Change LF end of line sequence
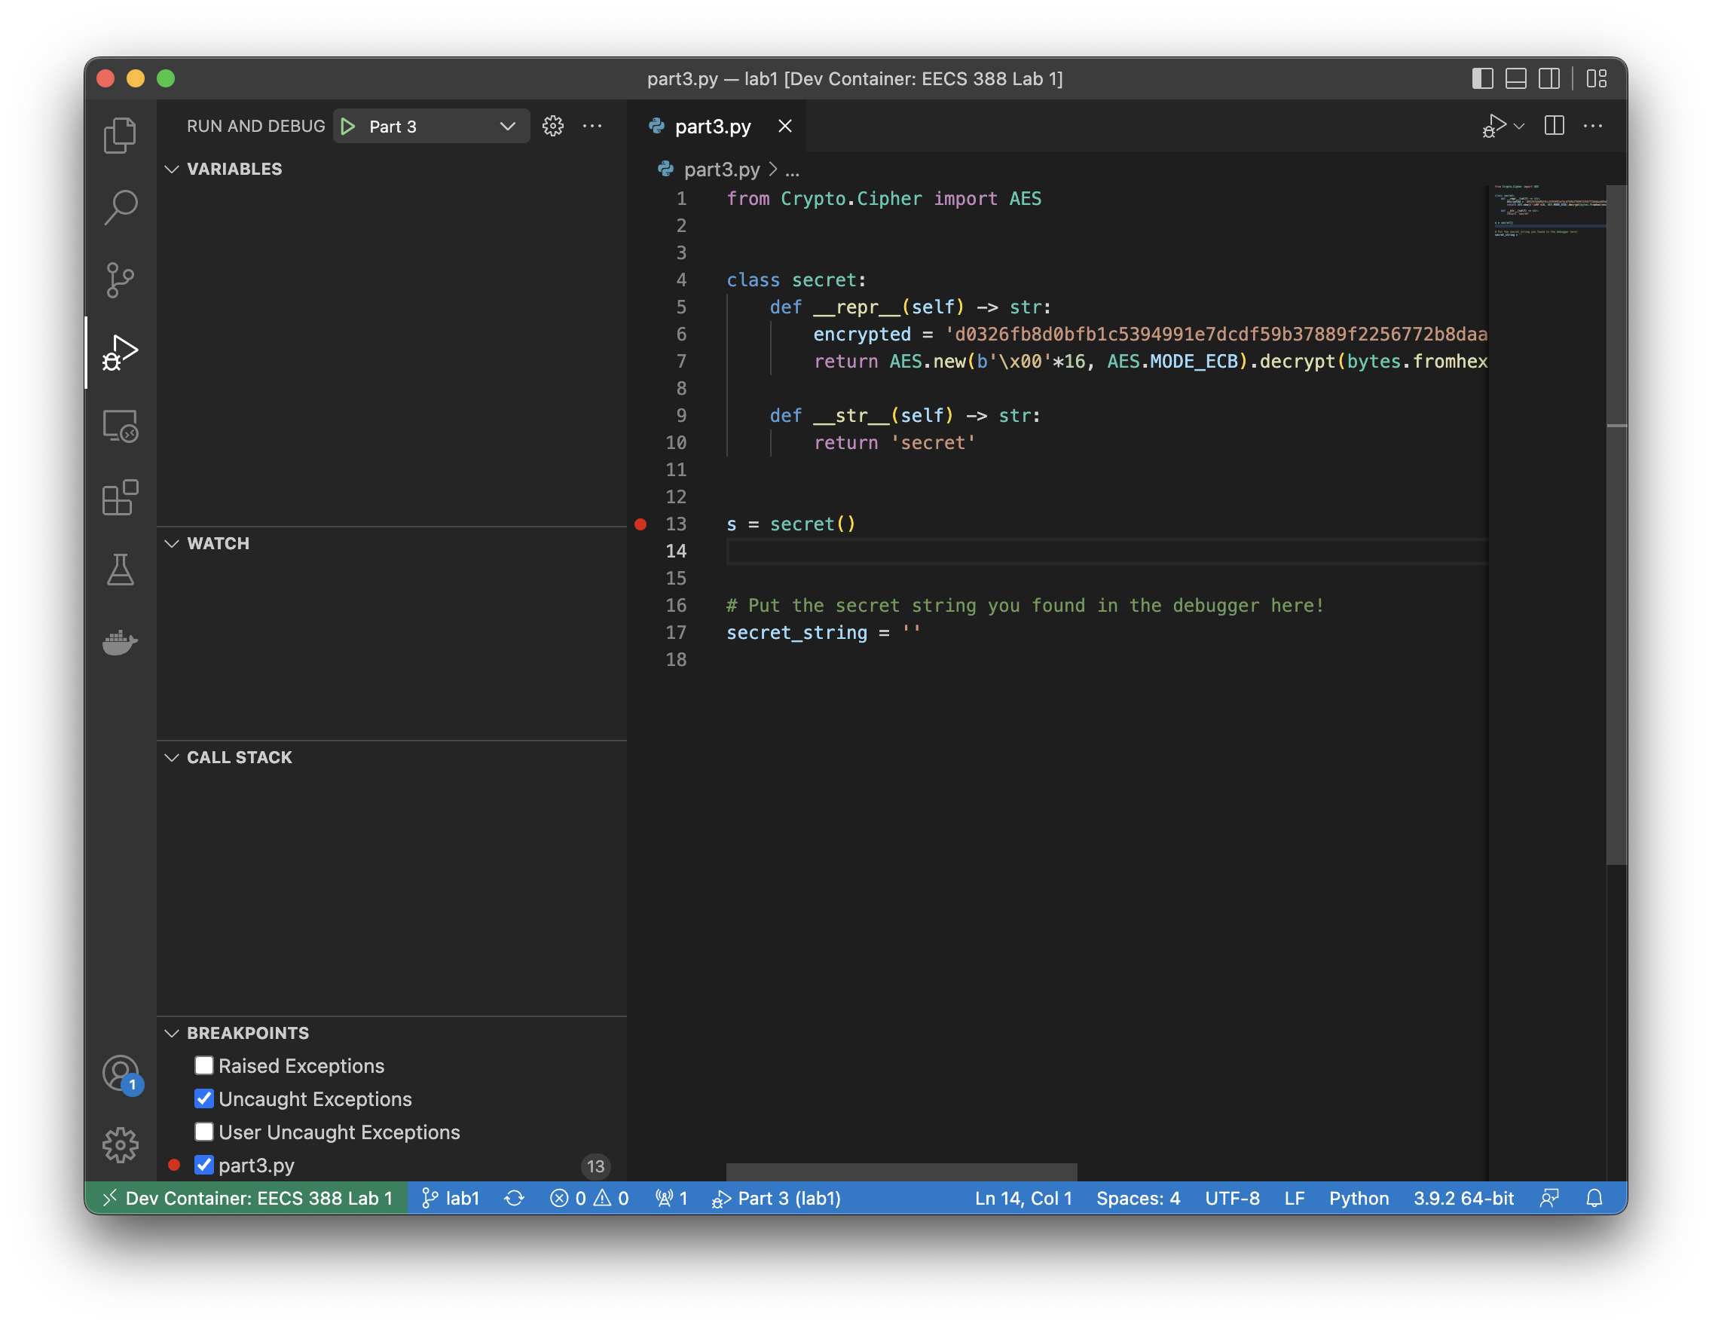Viewport: 1712px width, 1326px height. [1295, 1198]
